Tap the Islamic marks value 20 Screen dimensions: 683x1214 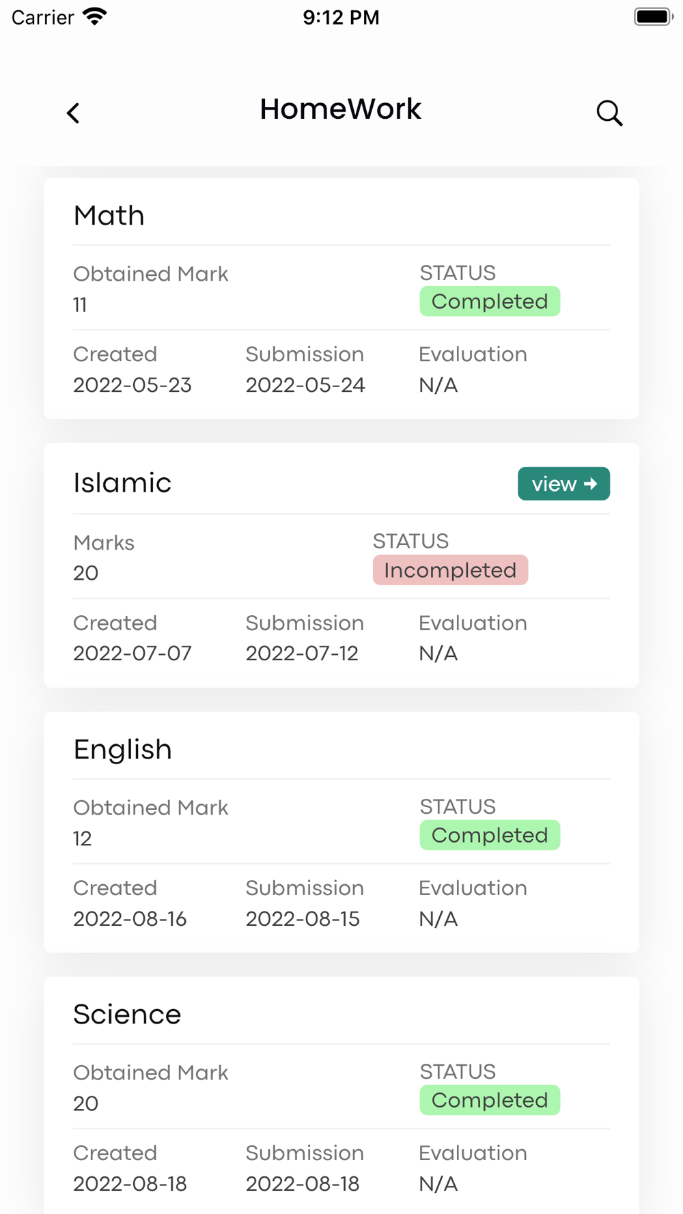pos(86,573)
